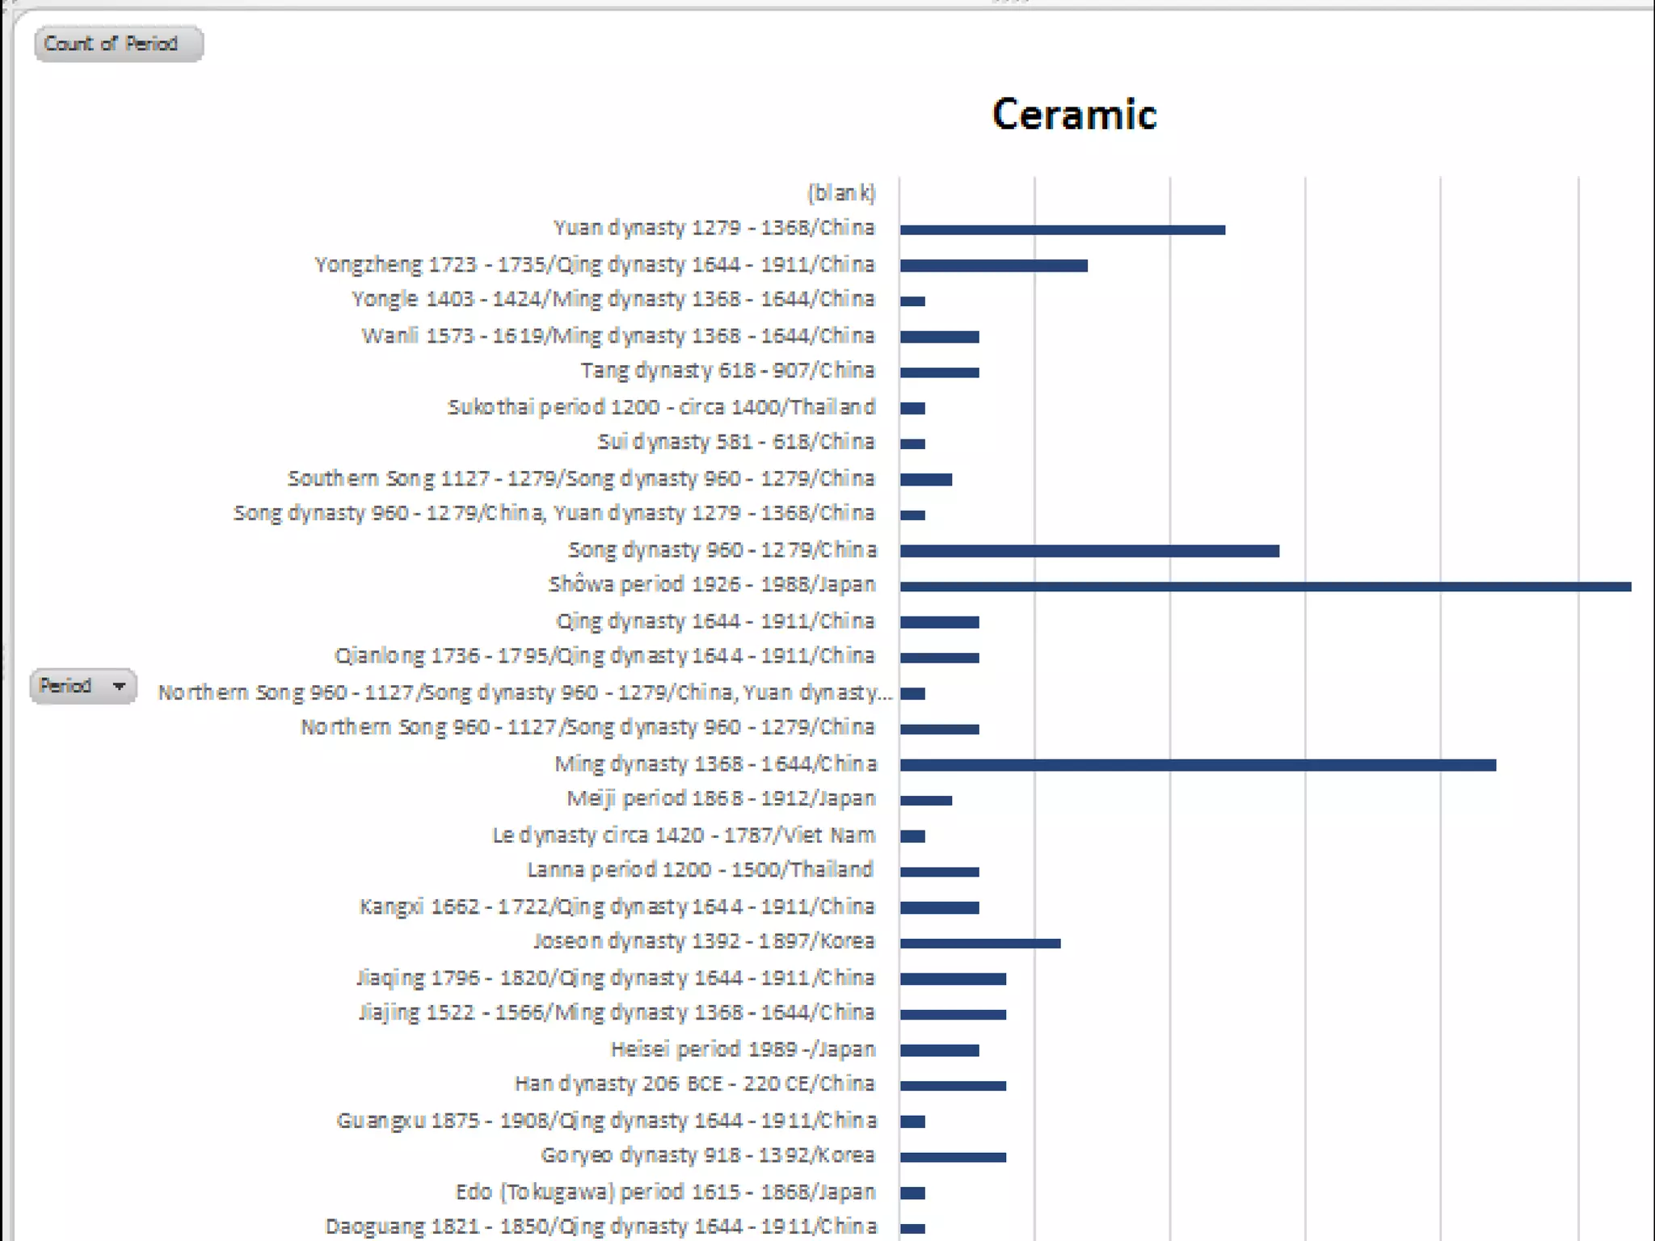Click the Meiji period 1868-1912 bar

pyautogui.click(x=926, y=801)
